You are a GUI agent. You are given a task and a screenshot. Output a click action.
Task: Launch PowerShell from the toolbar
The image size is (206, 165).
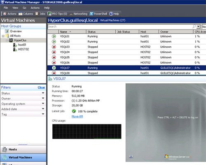[98, 14]
